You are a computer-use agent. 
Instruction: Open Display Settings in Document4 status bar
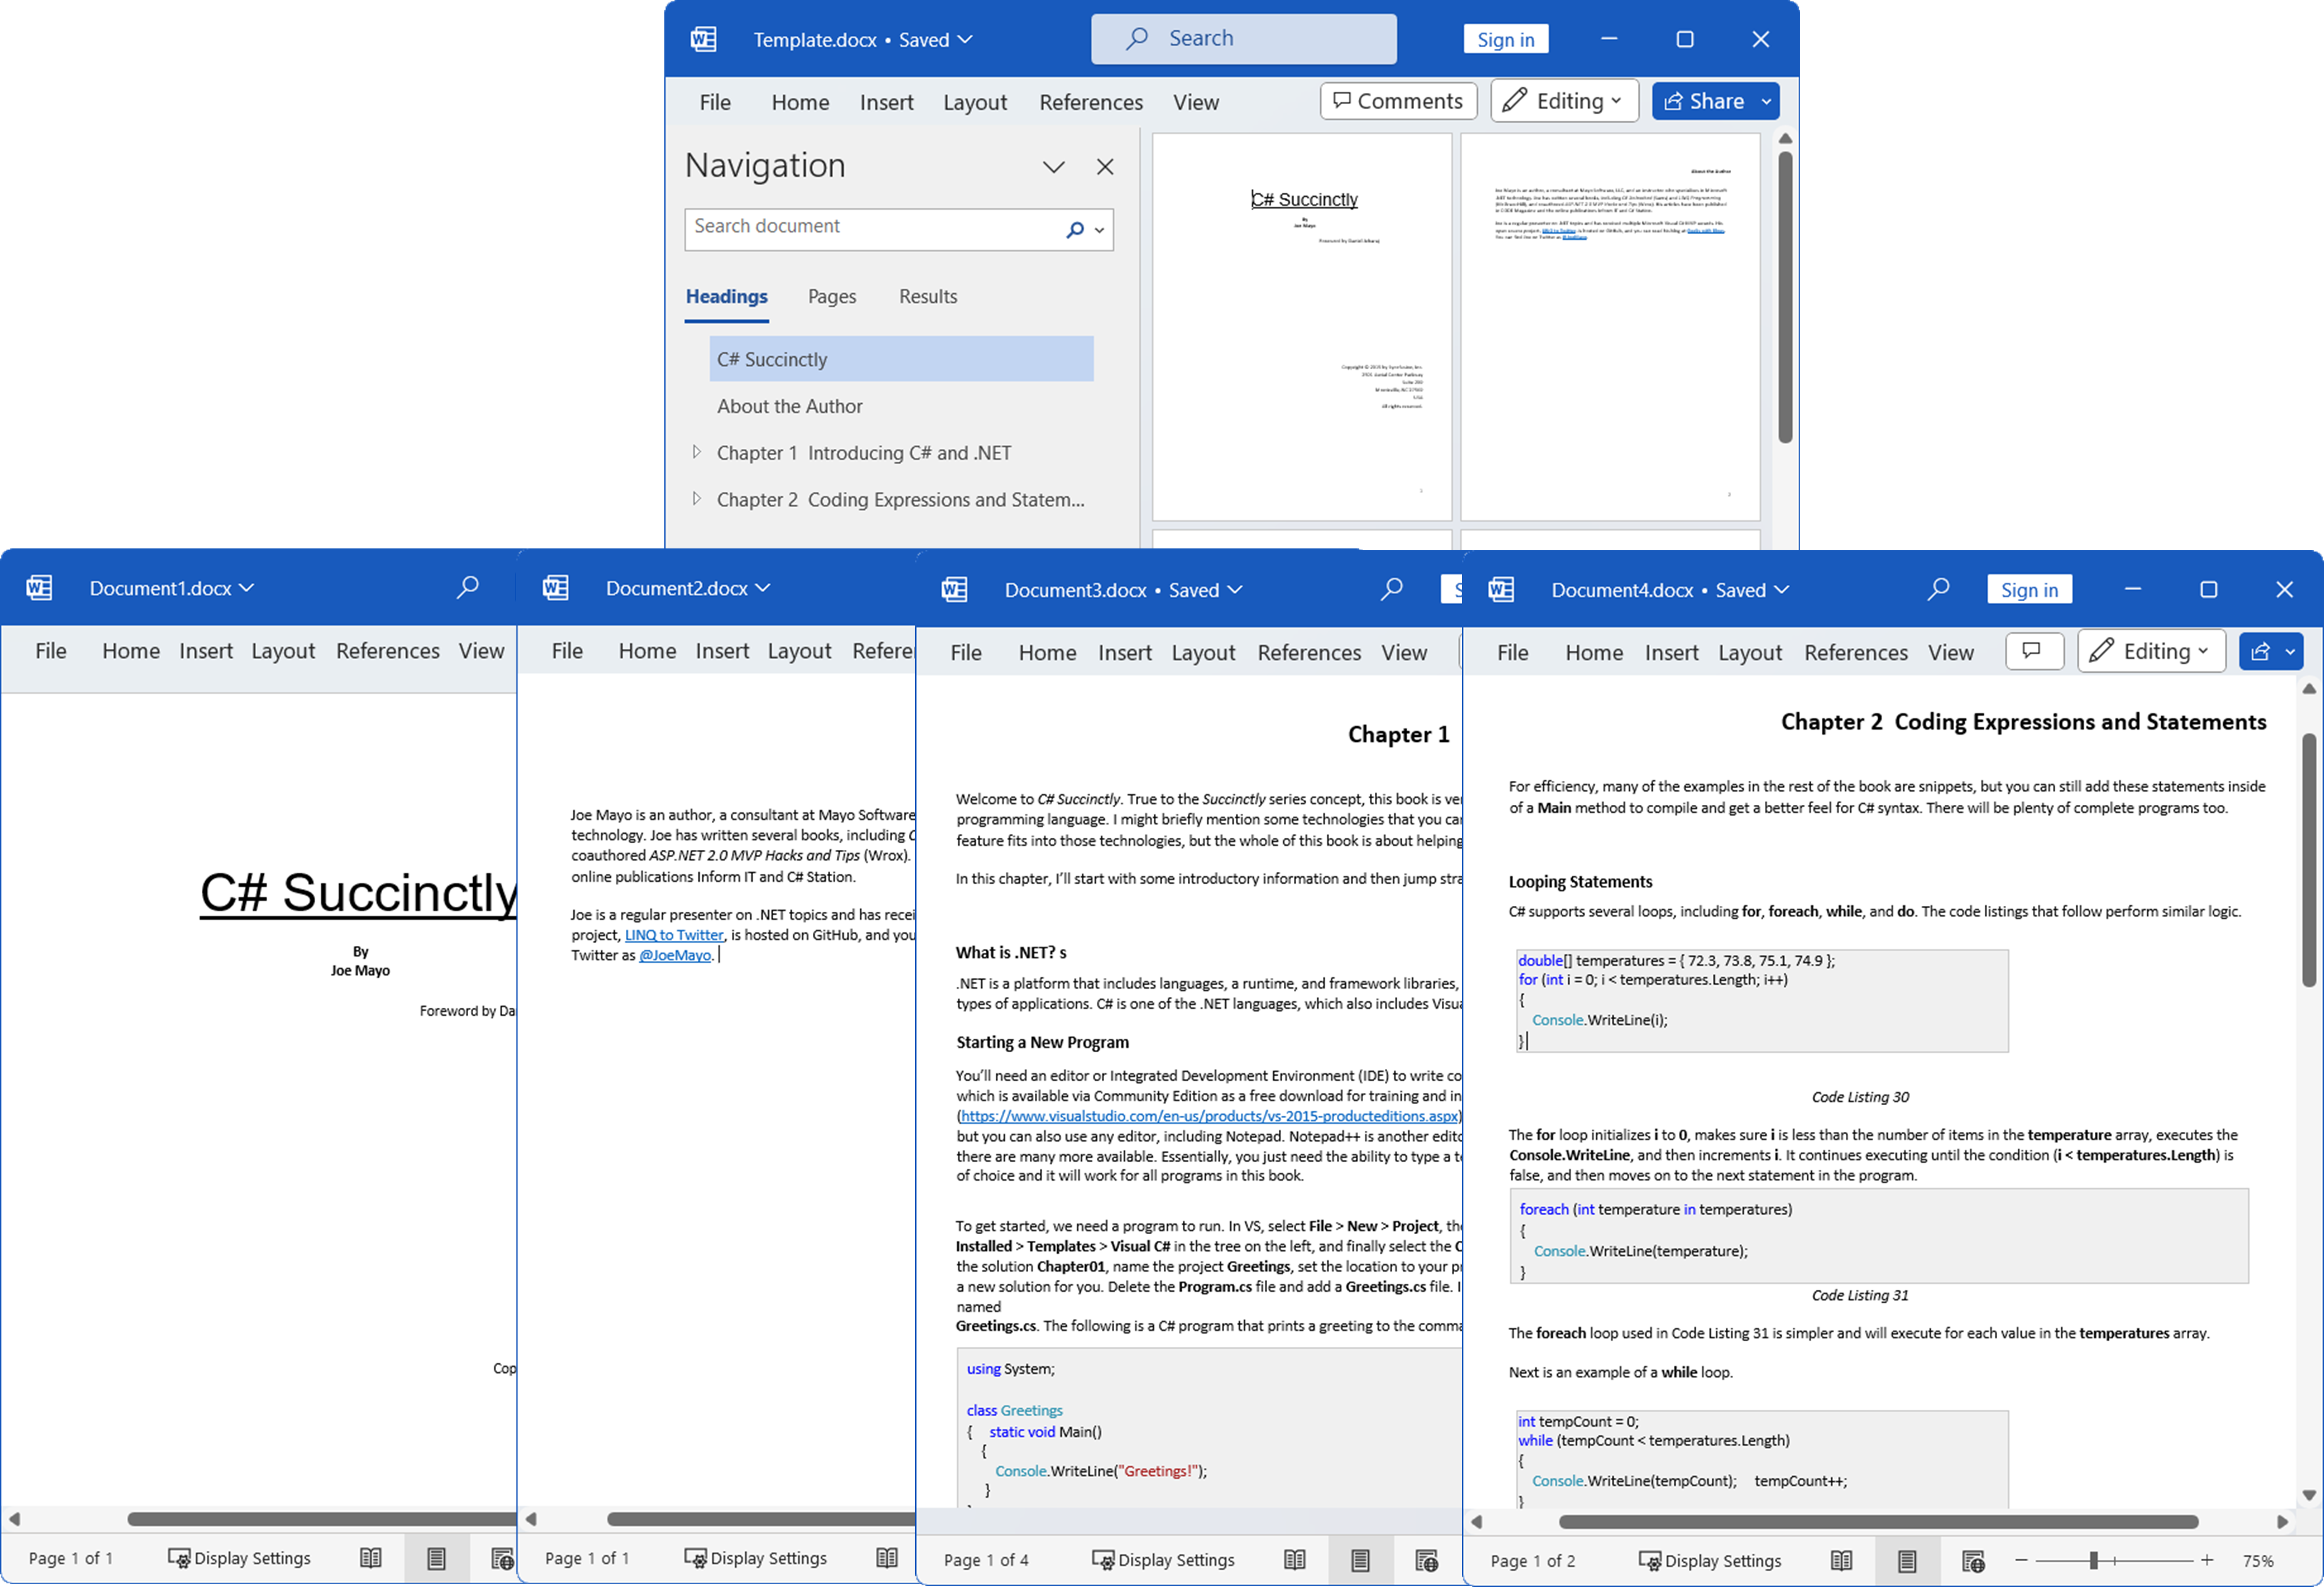click(1710, 1560)
